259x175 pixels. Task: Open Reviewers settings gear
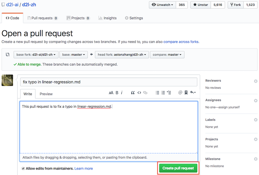click(255, 81)
